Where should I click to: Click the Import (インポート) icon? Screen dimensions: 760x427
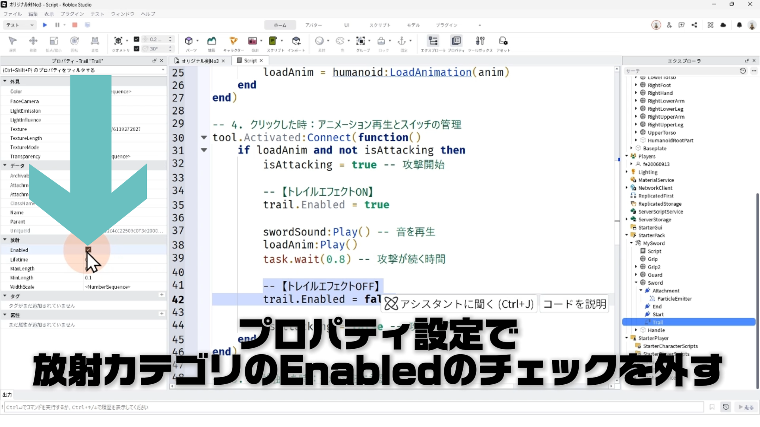296,41
